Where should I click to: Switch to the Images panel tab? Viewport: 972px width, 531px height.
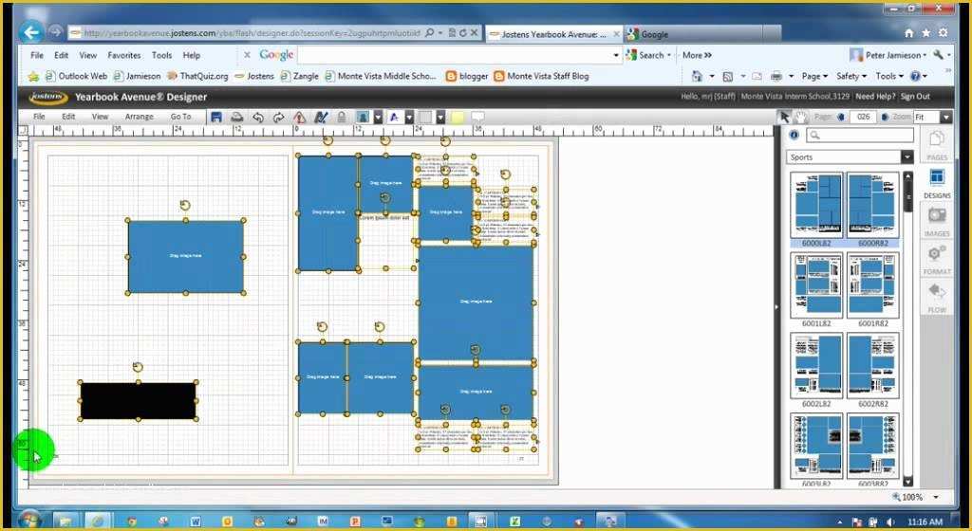click(x=937, y=222)
